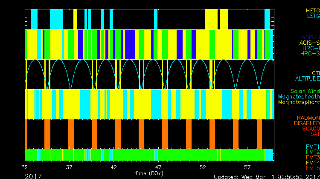
Task: Click the day 32 axis tick label
Action: (x=25, y=167)
